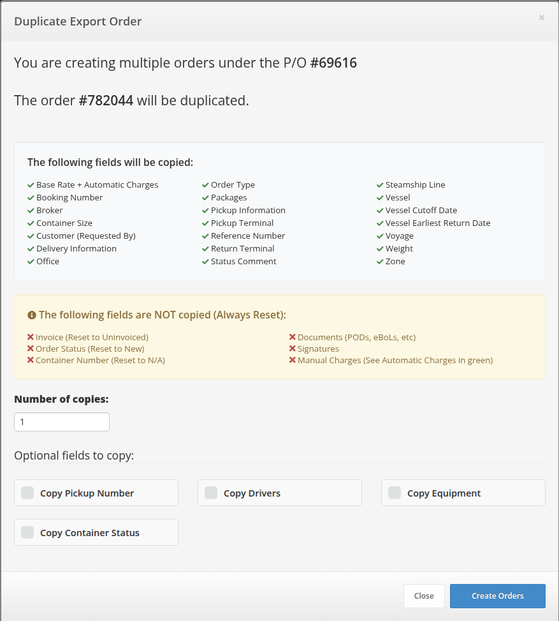Image resolution: width=559 pixels, height=621 pixels.
Task: Click the checkmark icon next to Base Rate + Automatic Charges
Action: point(30,184)
